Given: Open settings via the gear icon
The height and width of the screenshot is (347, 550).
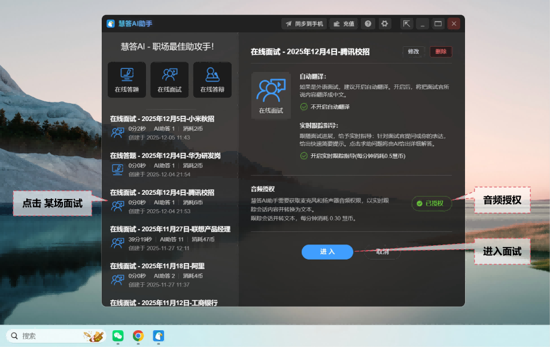Looking at the screenshot, I should tap(385, 24).
